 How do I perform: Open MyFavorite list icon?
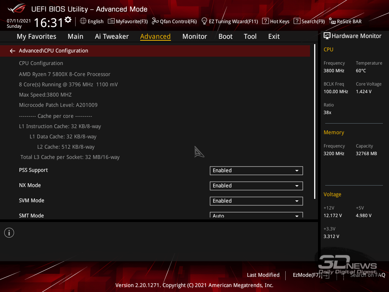pos(111,21)
